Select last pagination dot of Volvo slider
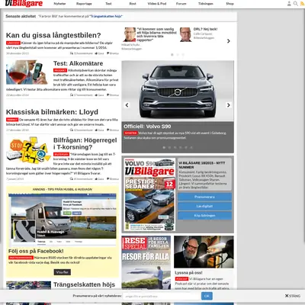Screen dimensions: 305x305 pyautogui.click(x=191, y=147)
